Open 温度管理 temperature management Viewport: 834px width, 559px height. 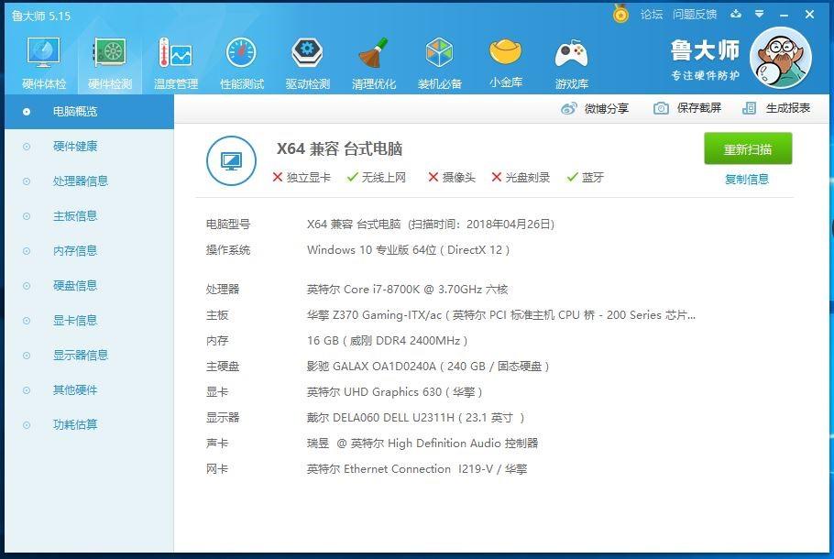[x=176, y=63]
